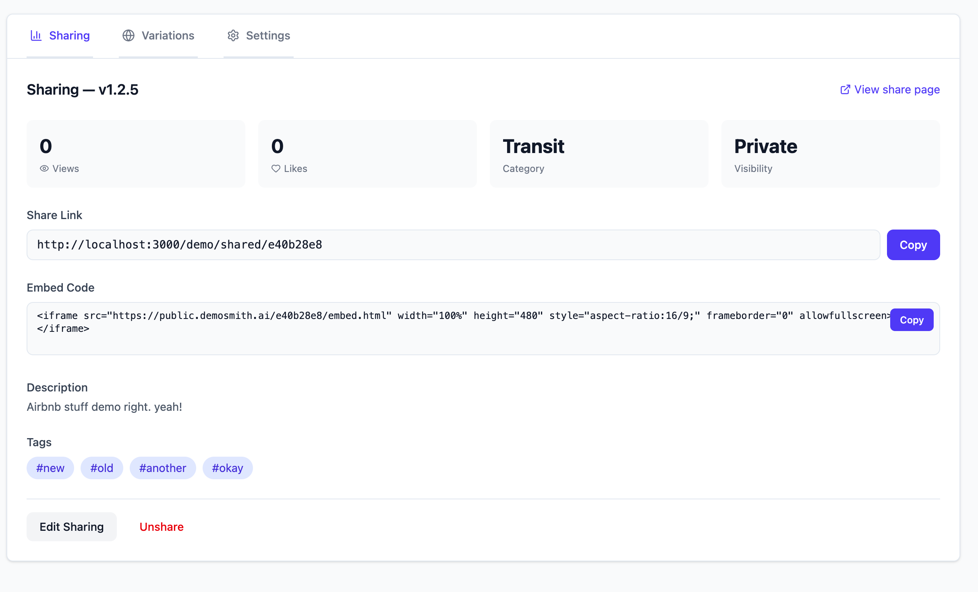Select the Sharing tab
Image resolution: width=978 pixels, height=592 pixels.
click(69, 35)
